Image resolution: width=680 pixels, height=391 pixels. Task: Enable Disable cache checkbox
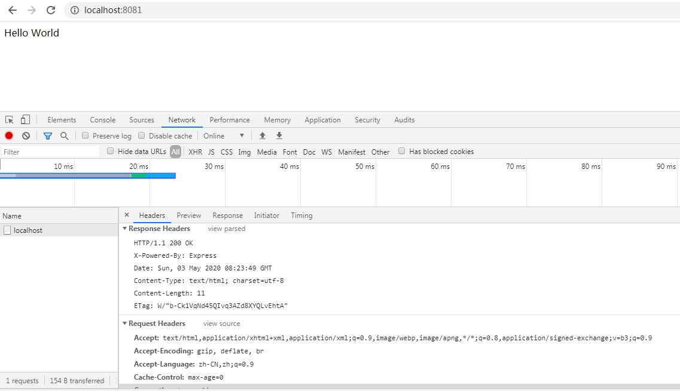pos(141,136)
